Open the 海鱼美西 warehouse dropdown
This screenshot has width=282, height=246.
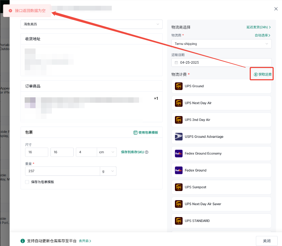tap(91, 24)
